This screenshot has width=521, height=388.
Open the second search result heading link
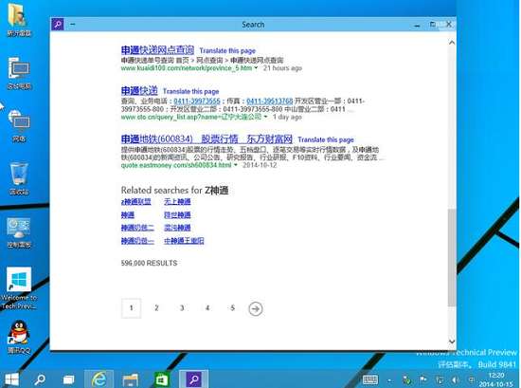[x=139, y=90]
